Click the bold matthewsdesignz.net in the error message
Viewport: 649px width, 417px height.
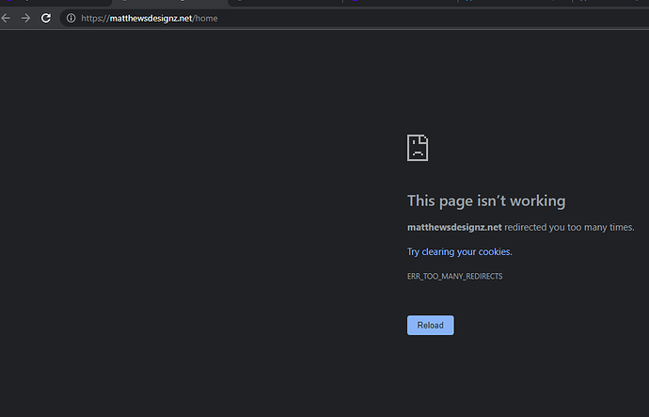pos(454,227)
